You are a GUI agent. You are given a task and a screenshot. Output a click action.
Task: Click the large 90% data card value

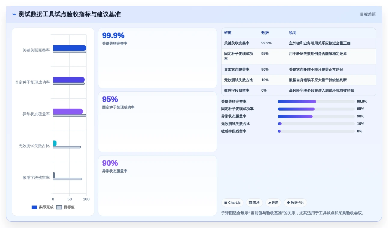coord(110,163)
